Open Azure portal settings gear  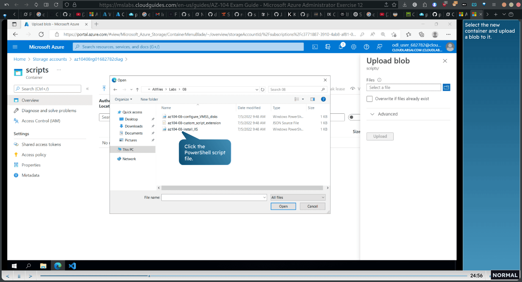pyautogui.click(x=354, y=47)
